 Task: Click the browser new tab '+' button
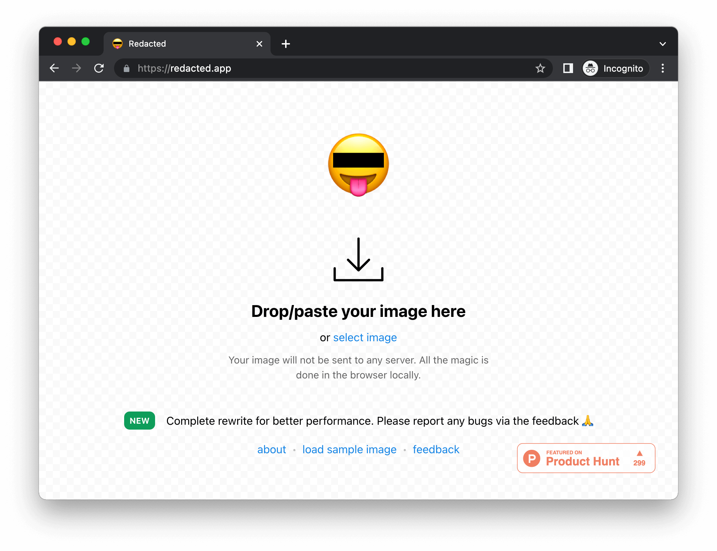click(x=286, y=43)
